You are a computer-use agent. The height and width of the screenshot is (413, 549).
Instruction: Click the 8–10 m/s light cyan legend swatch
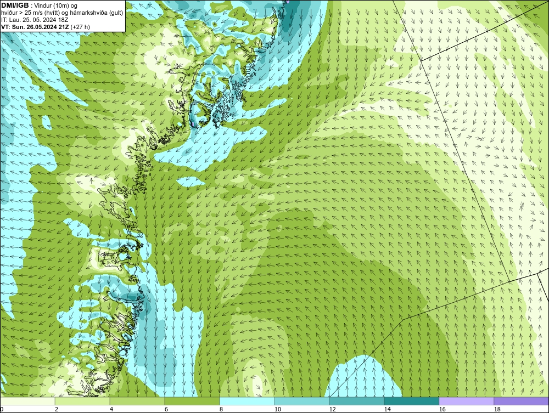(247, 401)
